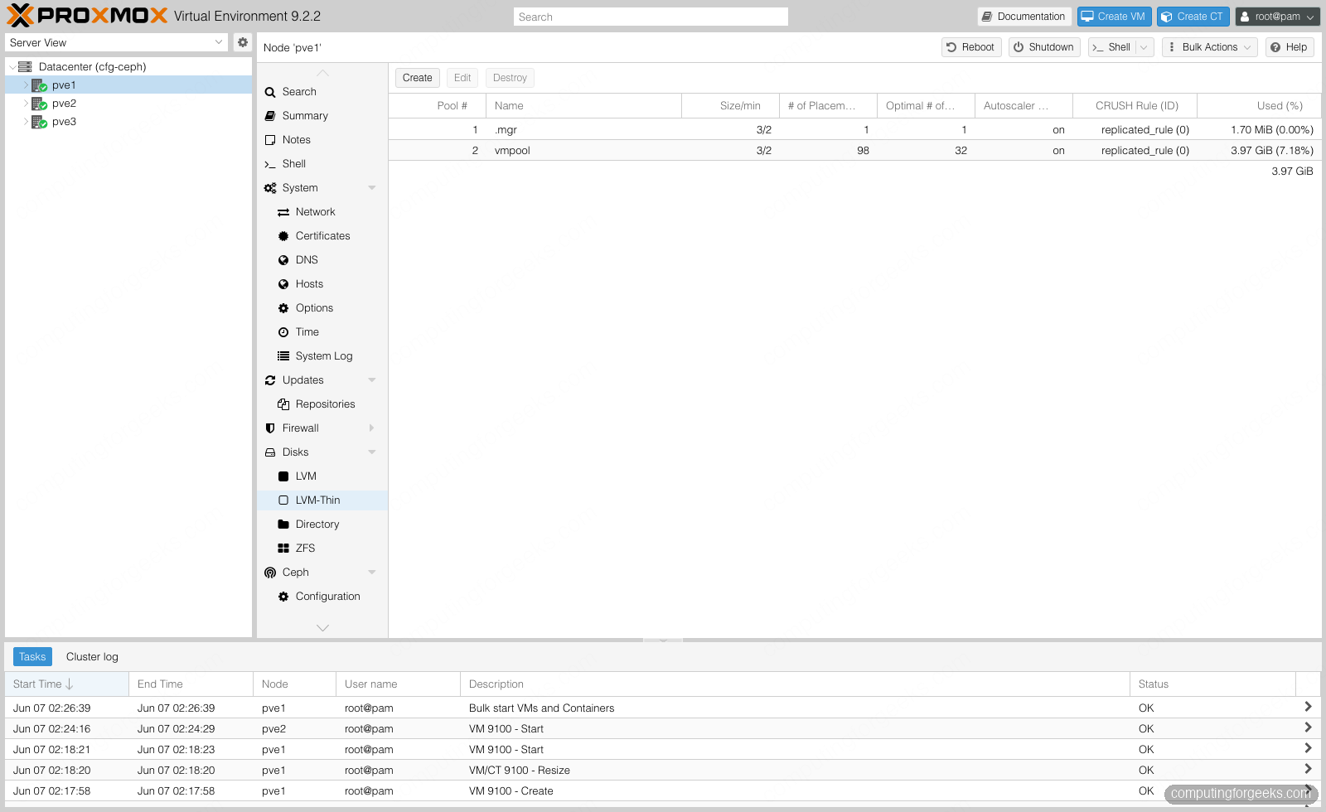Open the Server View dropdown
Screen dimensions: 1326x812
pyautogui.click(x=219, y=42)
